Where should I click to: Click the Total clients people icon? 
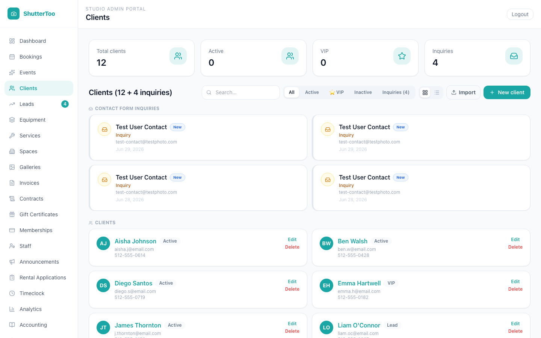[178, 56]
